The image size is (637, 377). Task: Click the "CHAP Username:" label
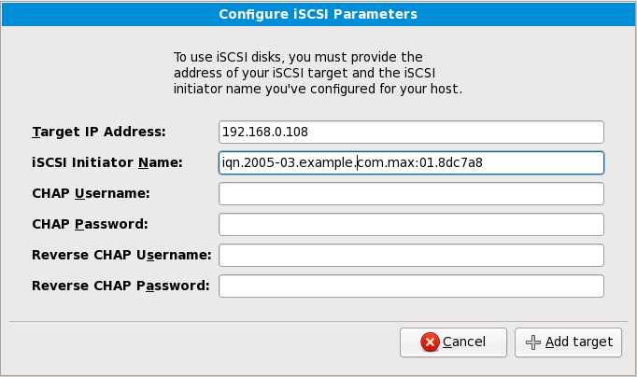92,193
